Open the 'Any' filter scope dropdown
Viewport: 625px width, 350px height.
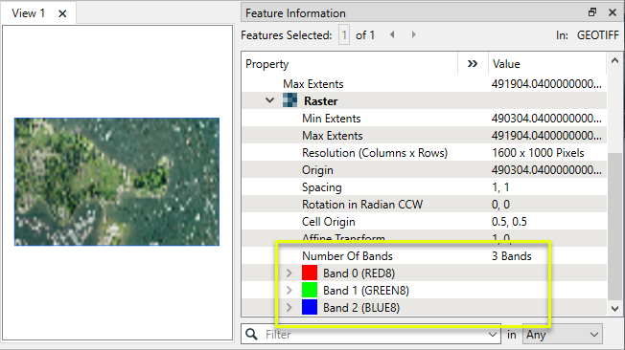pos(563,335)
